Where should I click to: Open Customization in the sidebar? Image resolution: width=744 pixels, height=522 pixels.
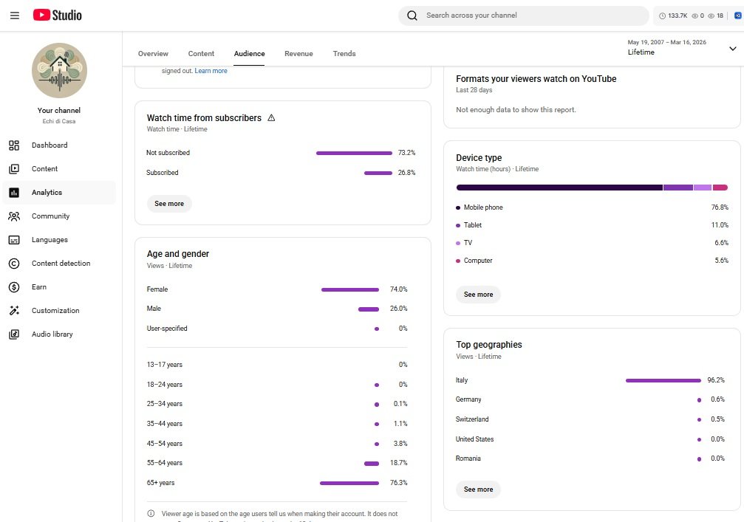[55, 311]
